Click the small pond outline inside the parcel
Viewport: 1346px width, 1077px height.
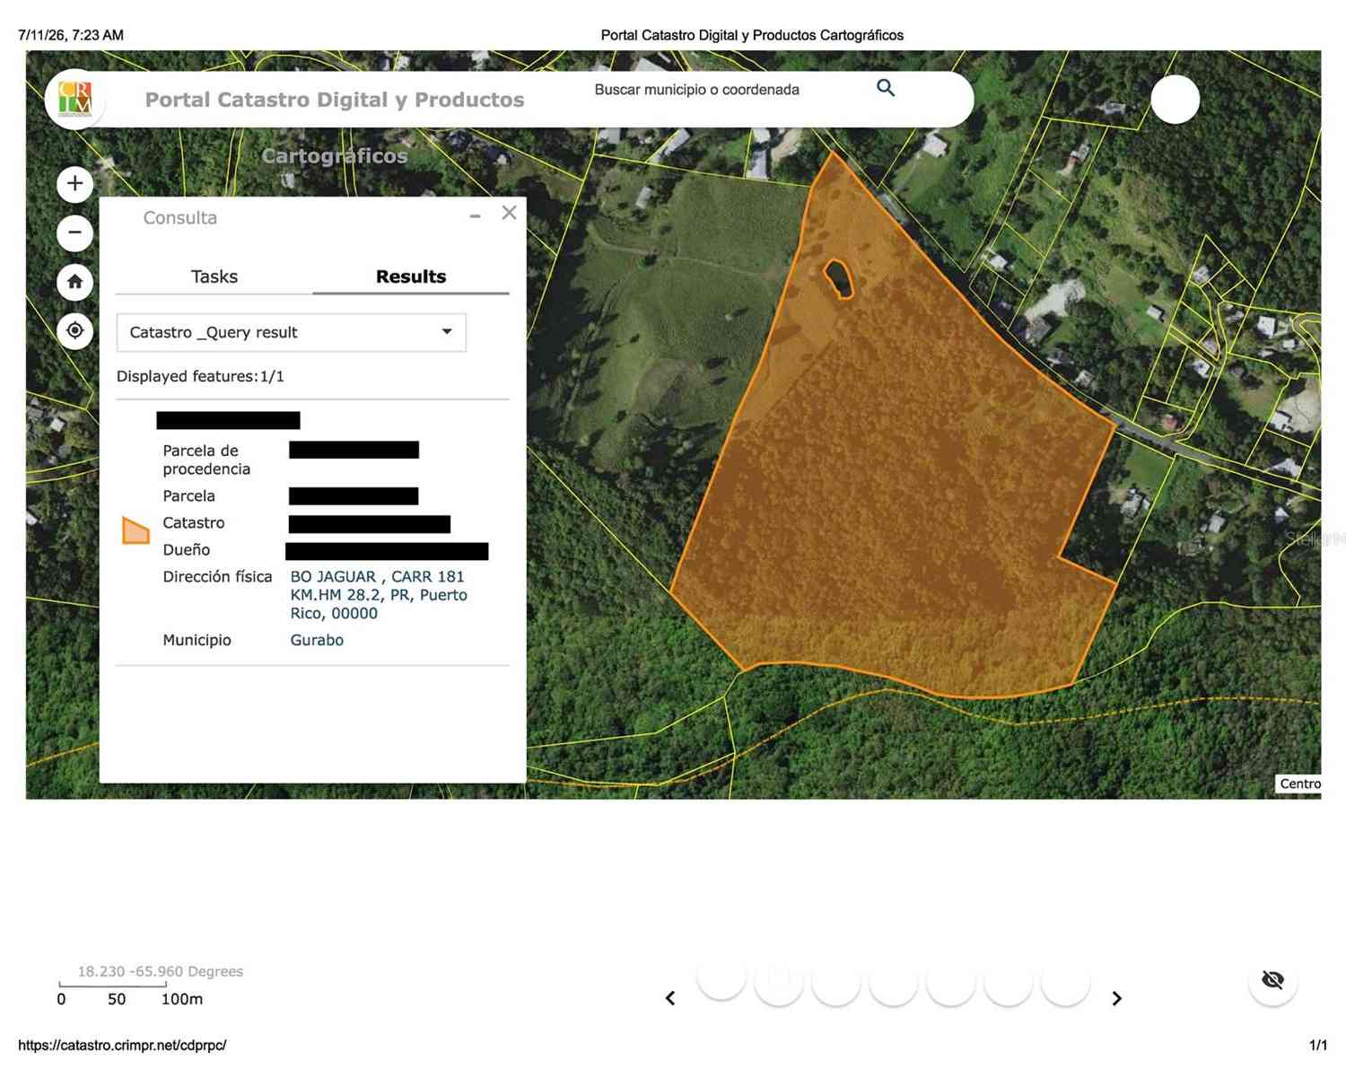pyautogui.click(x=839, y=278)
